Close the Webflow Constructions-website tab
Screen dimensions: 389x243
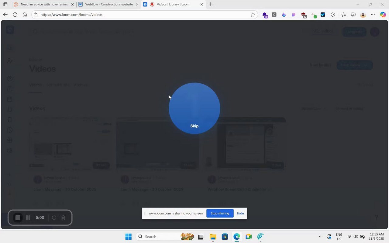point(137,5)
